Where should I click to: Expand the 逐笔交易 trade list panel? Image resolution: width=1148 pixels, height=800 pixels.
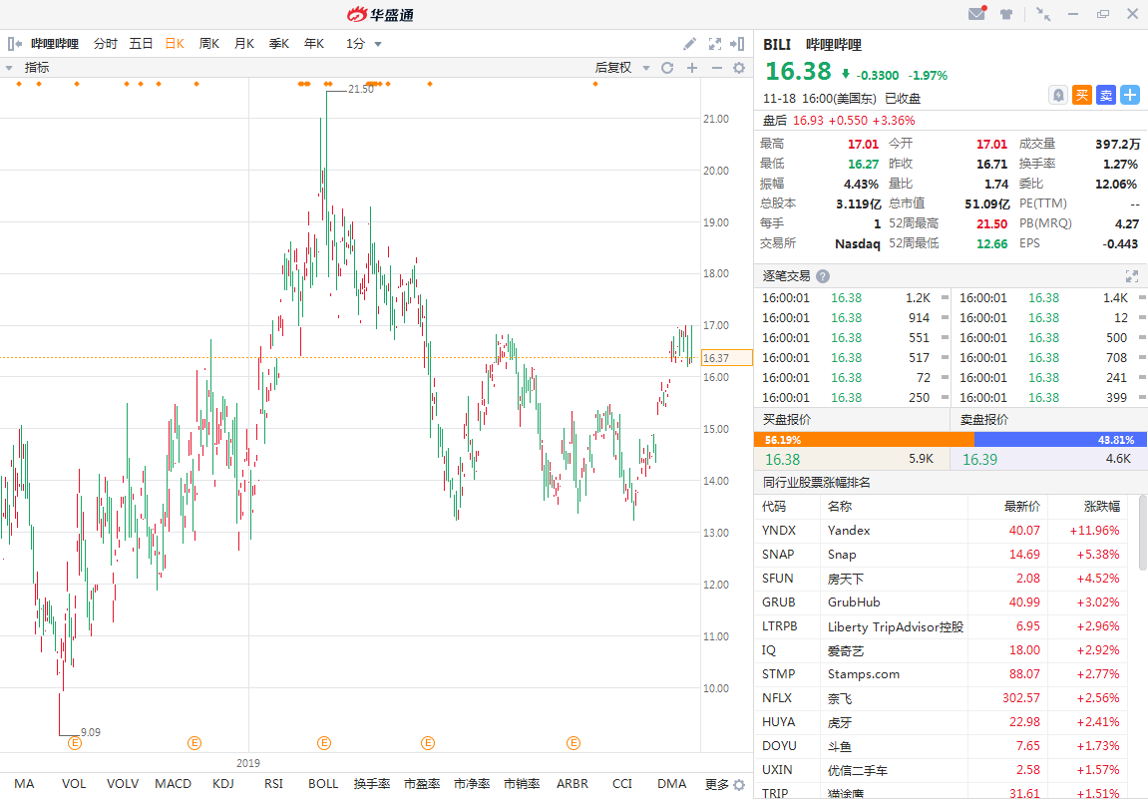(1132, 276)
